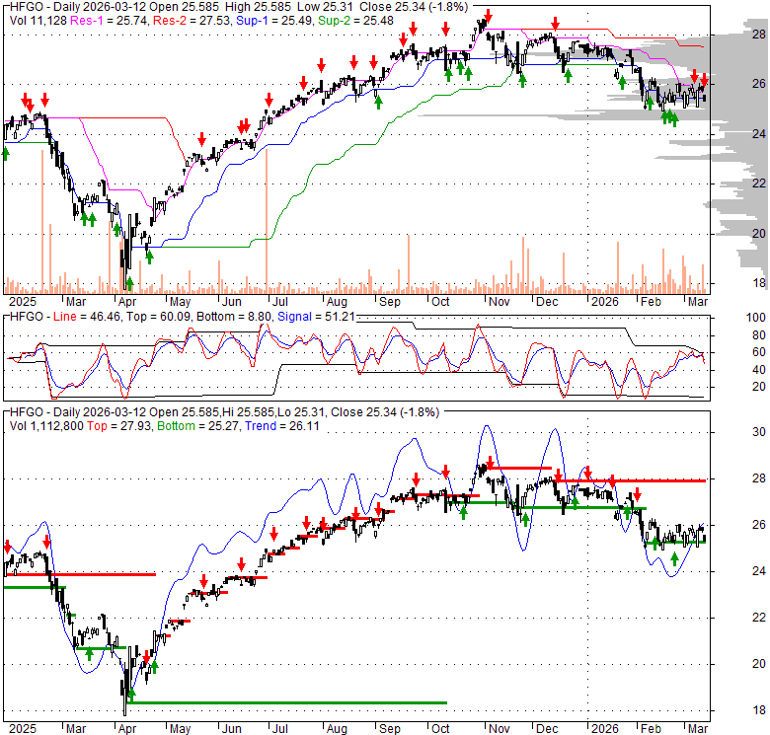Click Low 25.31 in the top chart header

[326, 7]
